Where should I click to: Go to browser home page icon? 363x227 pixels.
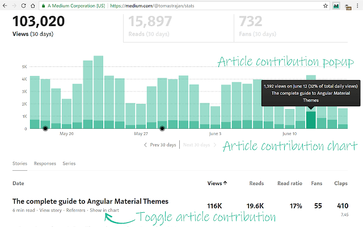pos(33,6)
